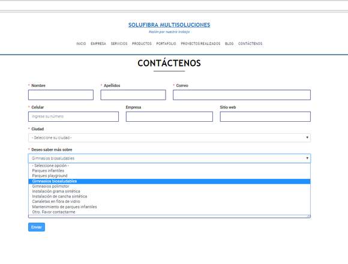Select Mantenimiento de parques infantiles option
This screenshot has width=348, height=264.
click(169, 207)
